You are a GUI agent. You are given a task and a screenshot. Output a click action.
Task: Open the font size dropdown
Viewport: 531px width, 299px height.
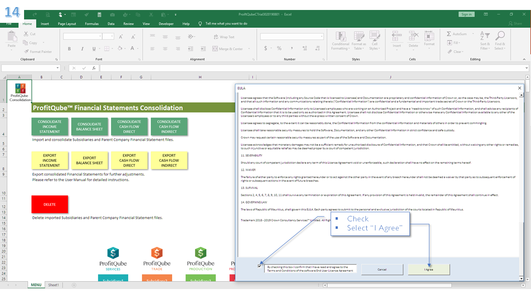112,37
